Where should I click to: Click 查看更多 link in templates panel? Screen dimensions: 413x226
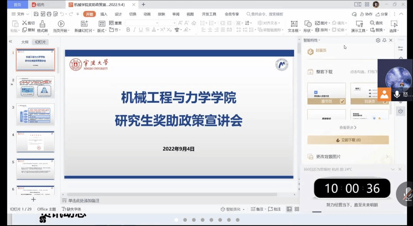click(348, 127)
